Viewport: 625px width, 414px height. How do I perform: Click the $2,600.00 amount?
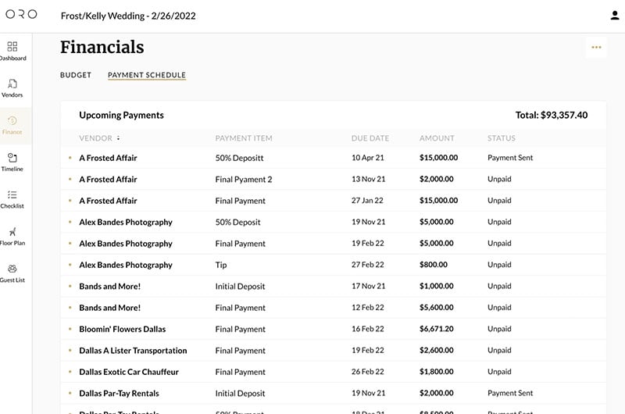pos(436,350)
